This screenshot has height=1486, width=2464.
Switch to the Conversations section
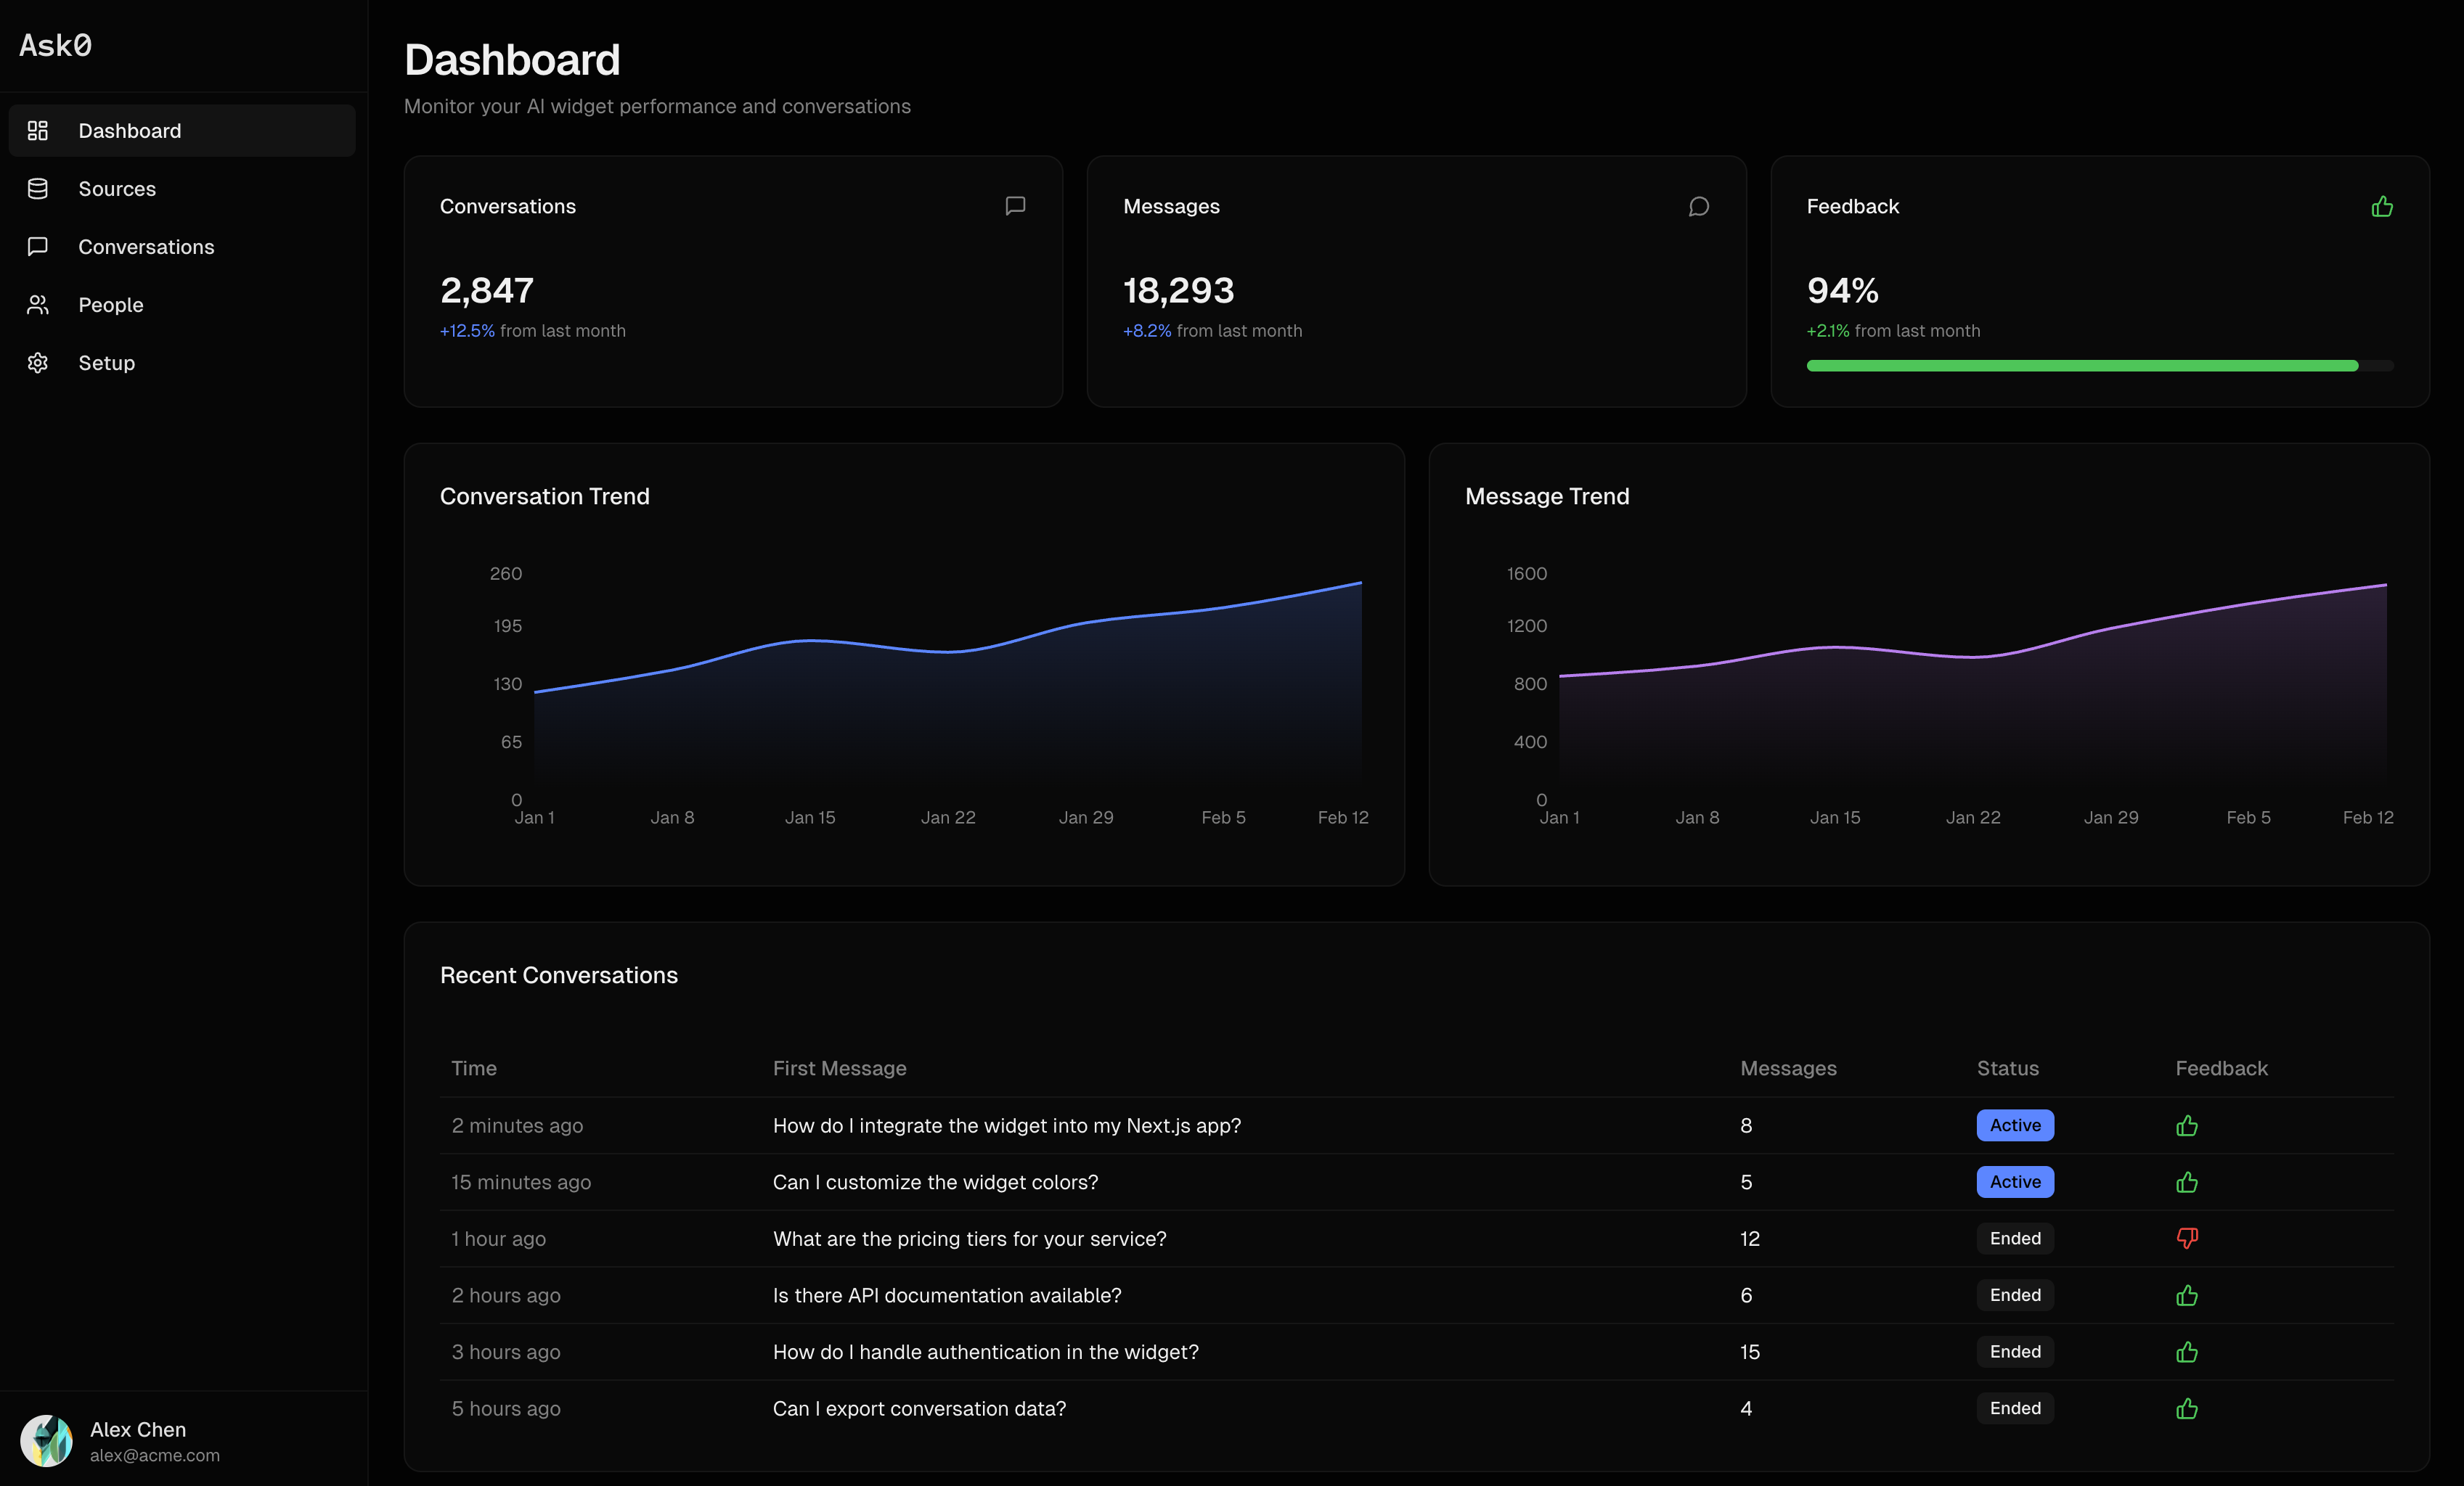coord(146,246)
